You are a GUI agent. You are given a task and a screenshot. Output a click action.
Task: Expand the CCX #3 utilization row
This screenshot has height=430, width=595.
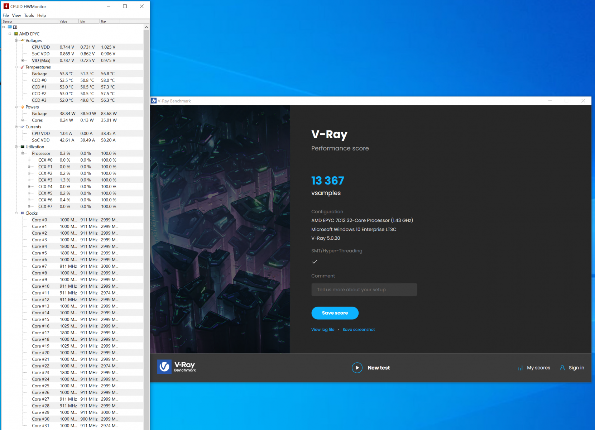(x=29, y=180)
